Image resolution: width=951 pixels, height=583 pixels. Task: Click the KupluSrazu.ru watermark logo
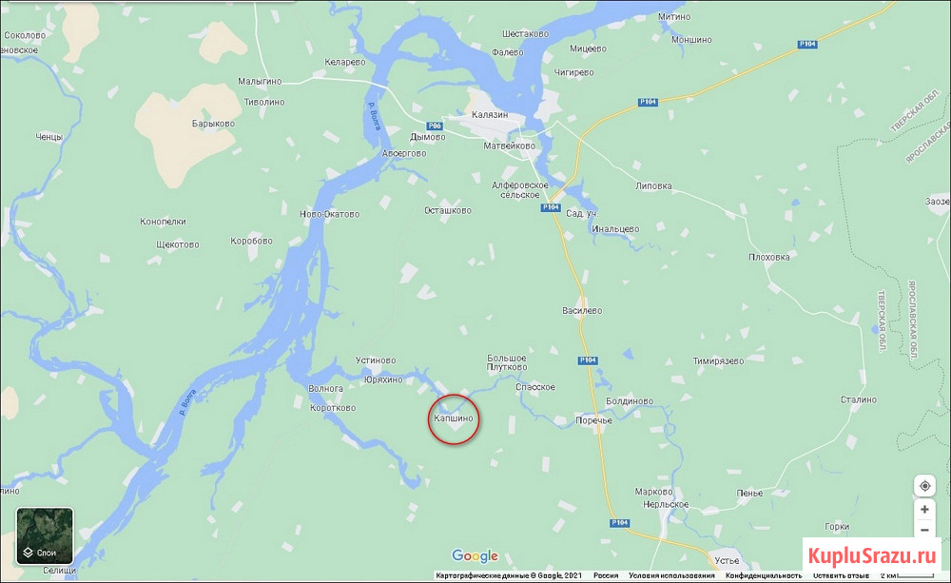tap(872, 555)
